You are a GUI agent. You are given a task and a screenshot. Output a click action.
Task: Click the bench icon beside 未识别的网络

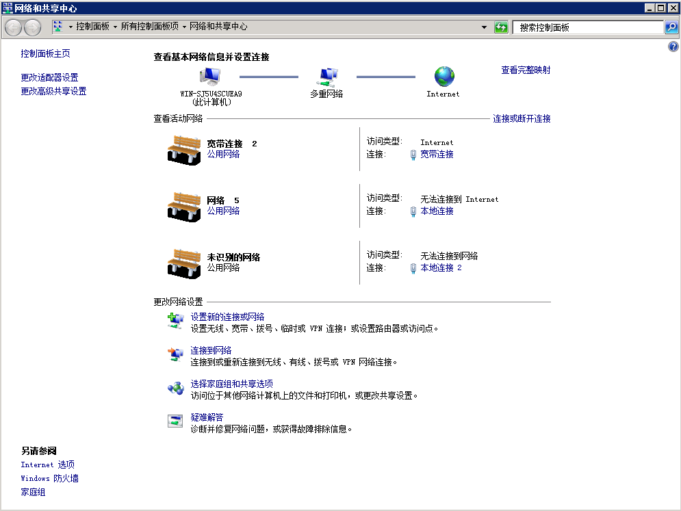click(x=183, y=262)
